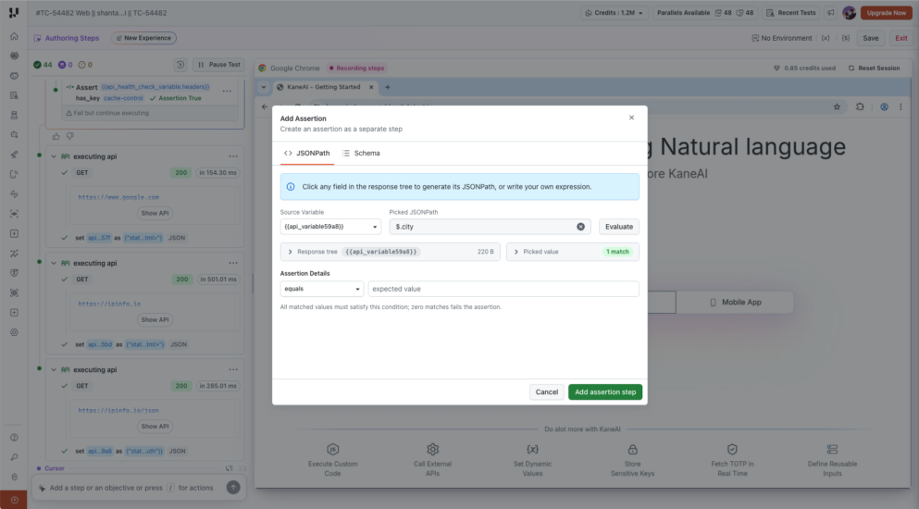Click the expected value input field
919x509 pixels.
tap(503, 289)
